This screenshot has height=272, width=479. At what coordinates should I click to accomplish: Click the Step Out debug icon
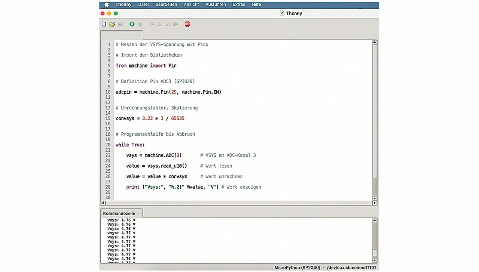point(168,24)
